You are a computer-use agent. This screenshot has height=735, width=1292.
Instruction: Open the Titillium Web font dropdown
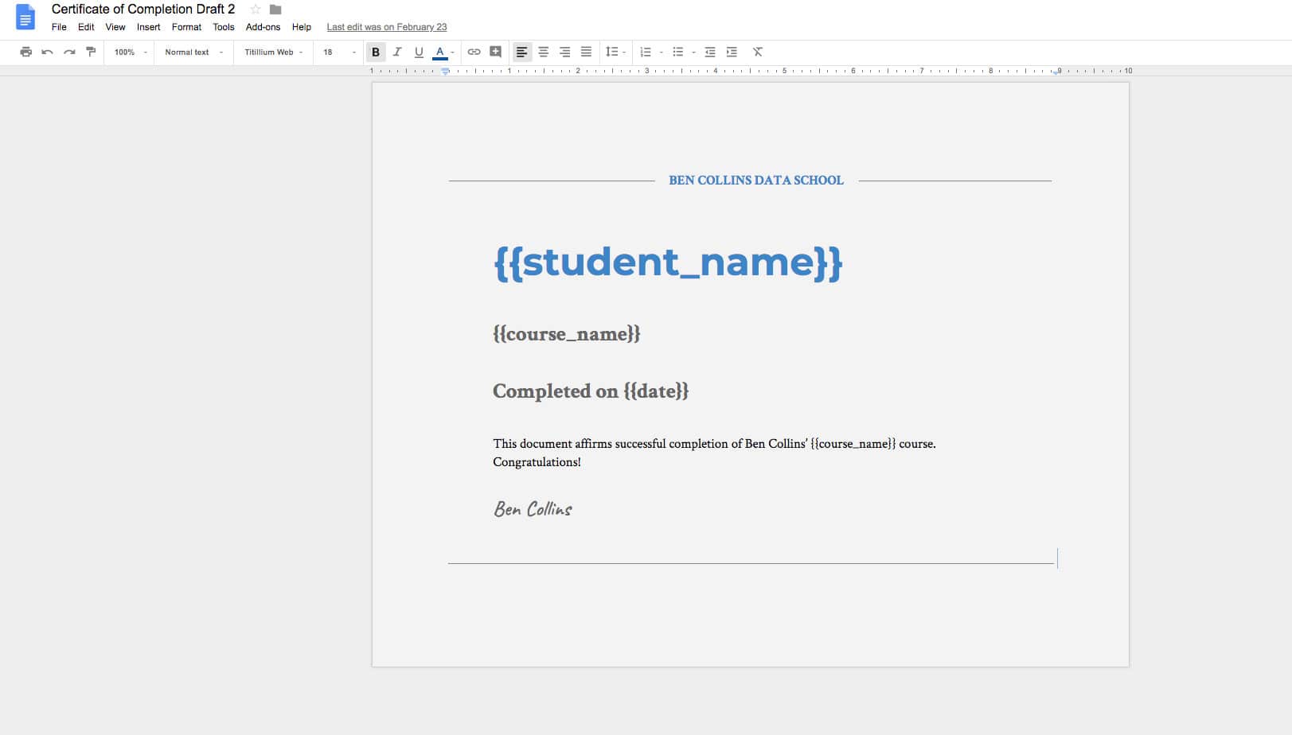273,52
